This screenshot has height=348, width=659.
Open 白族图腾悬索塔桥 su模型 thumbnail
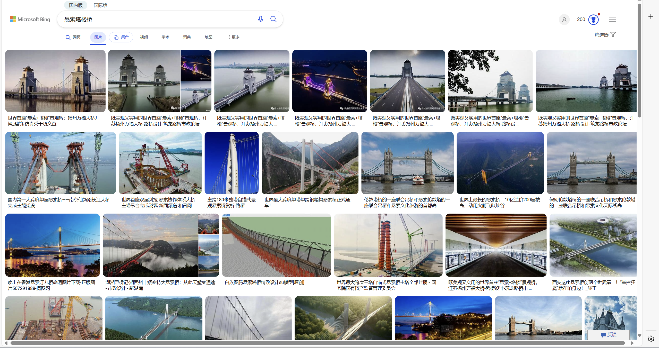click(276, 245)
